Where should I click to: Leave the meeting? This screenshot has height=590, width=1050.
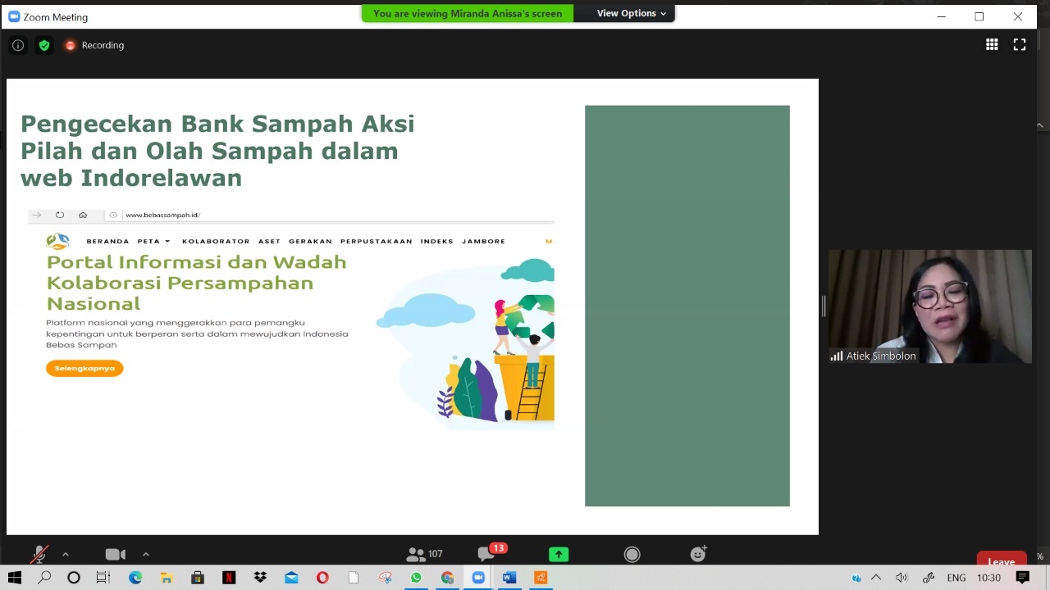pos(1001,560)
